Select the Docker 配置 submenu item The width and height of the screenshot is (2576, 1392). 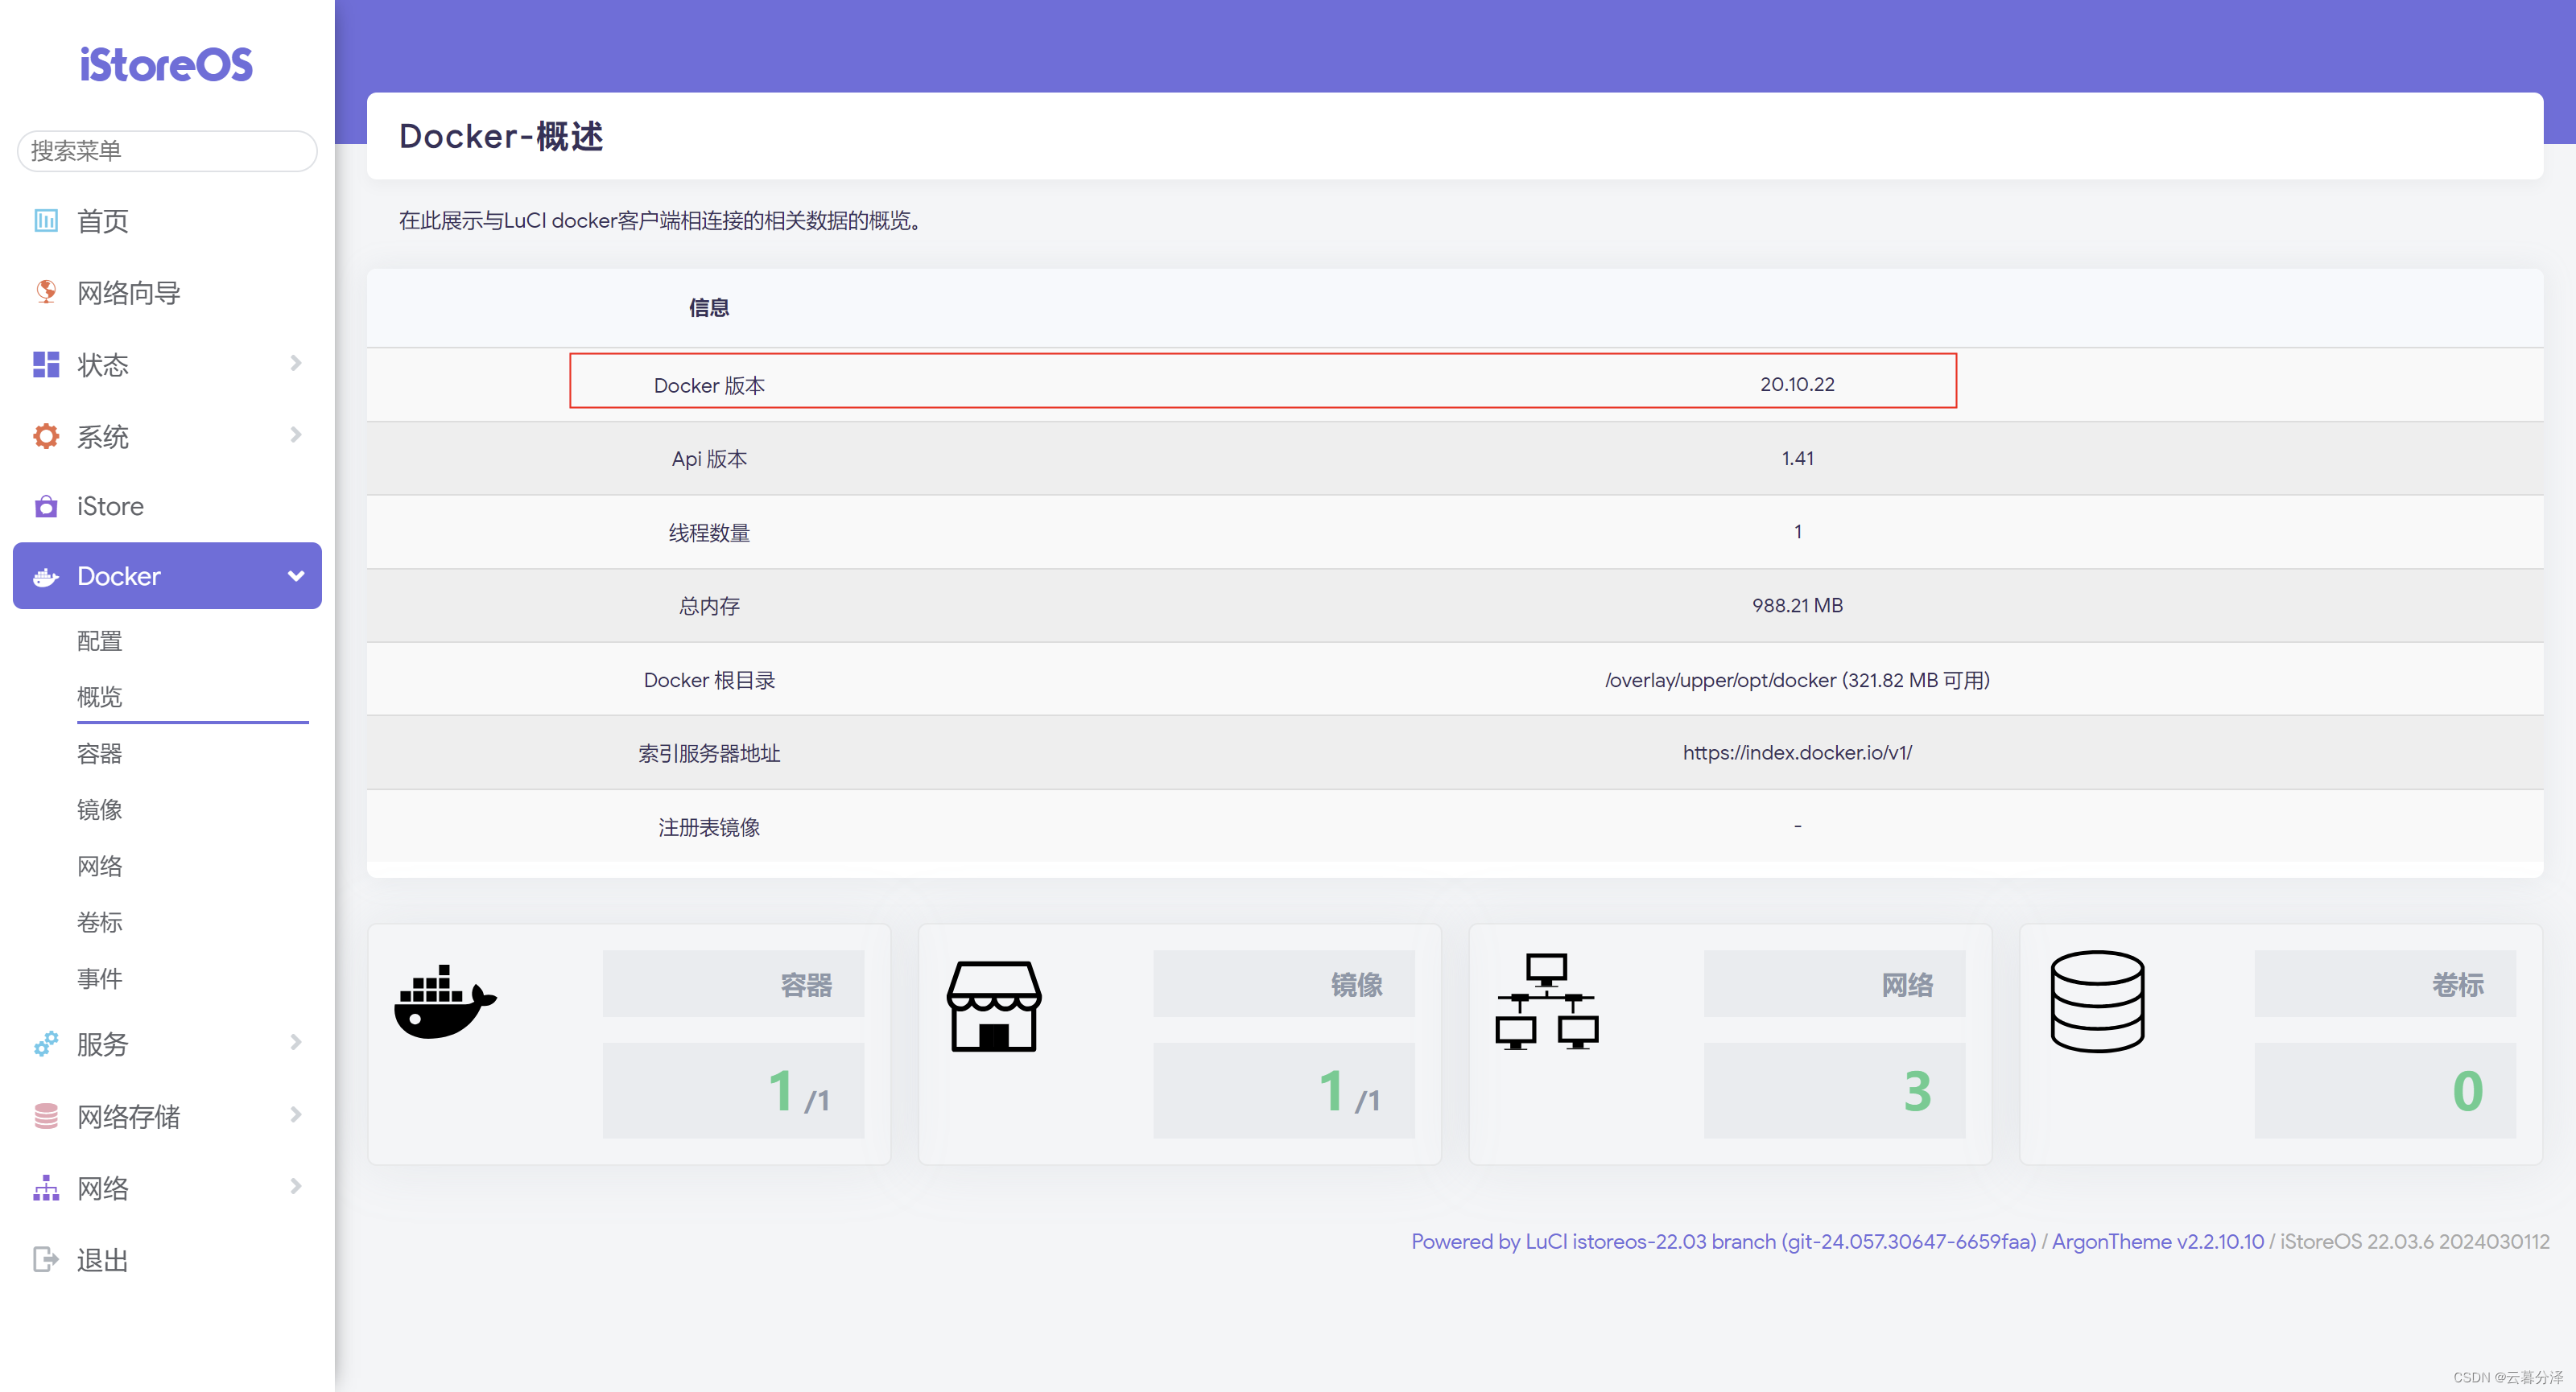[100, 640]
